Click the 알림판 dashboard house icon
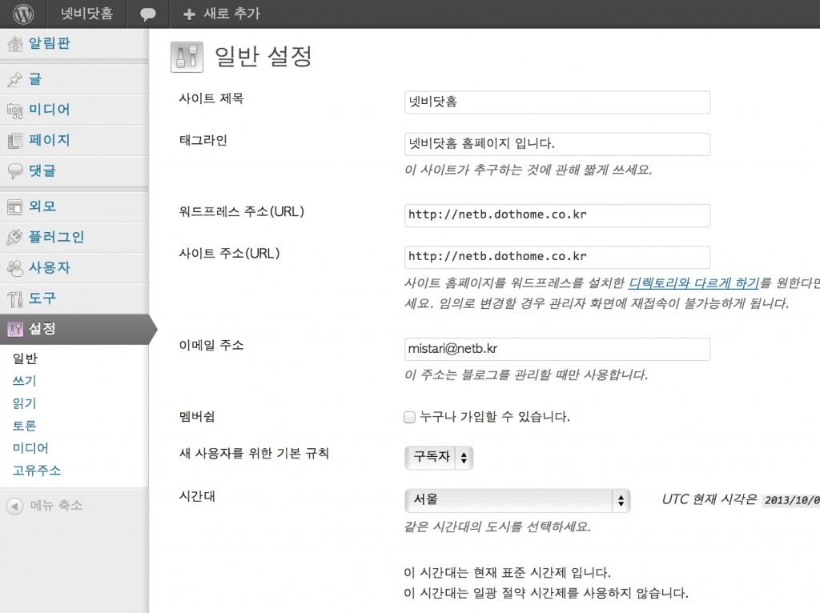 click(14, 43)
